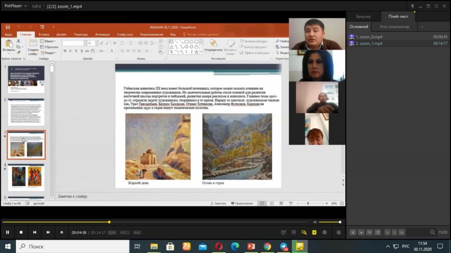This screenshot has width=451, height=253.
Task: Open PowerPoint from the Windows taskbar
Action: 251,246
